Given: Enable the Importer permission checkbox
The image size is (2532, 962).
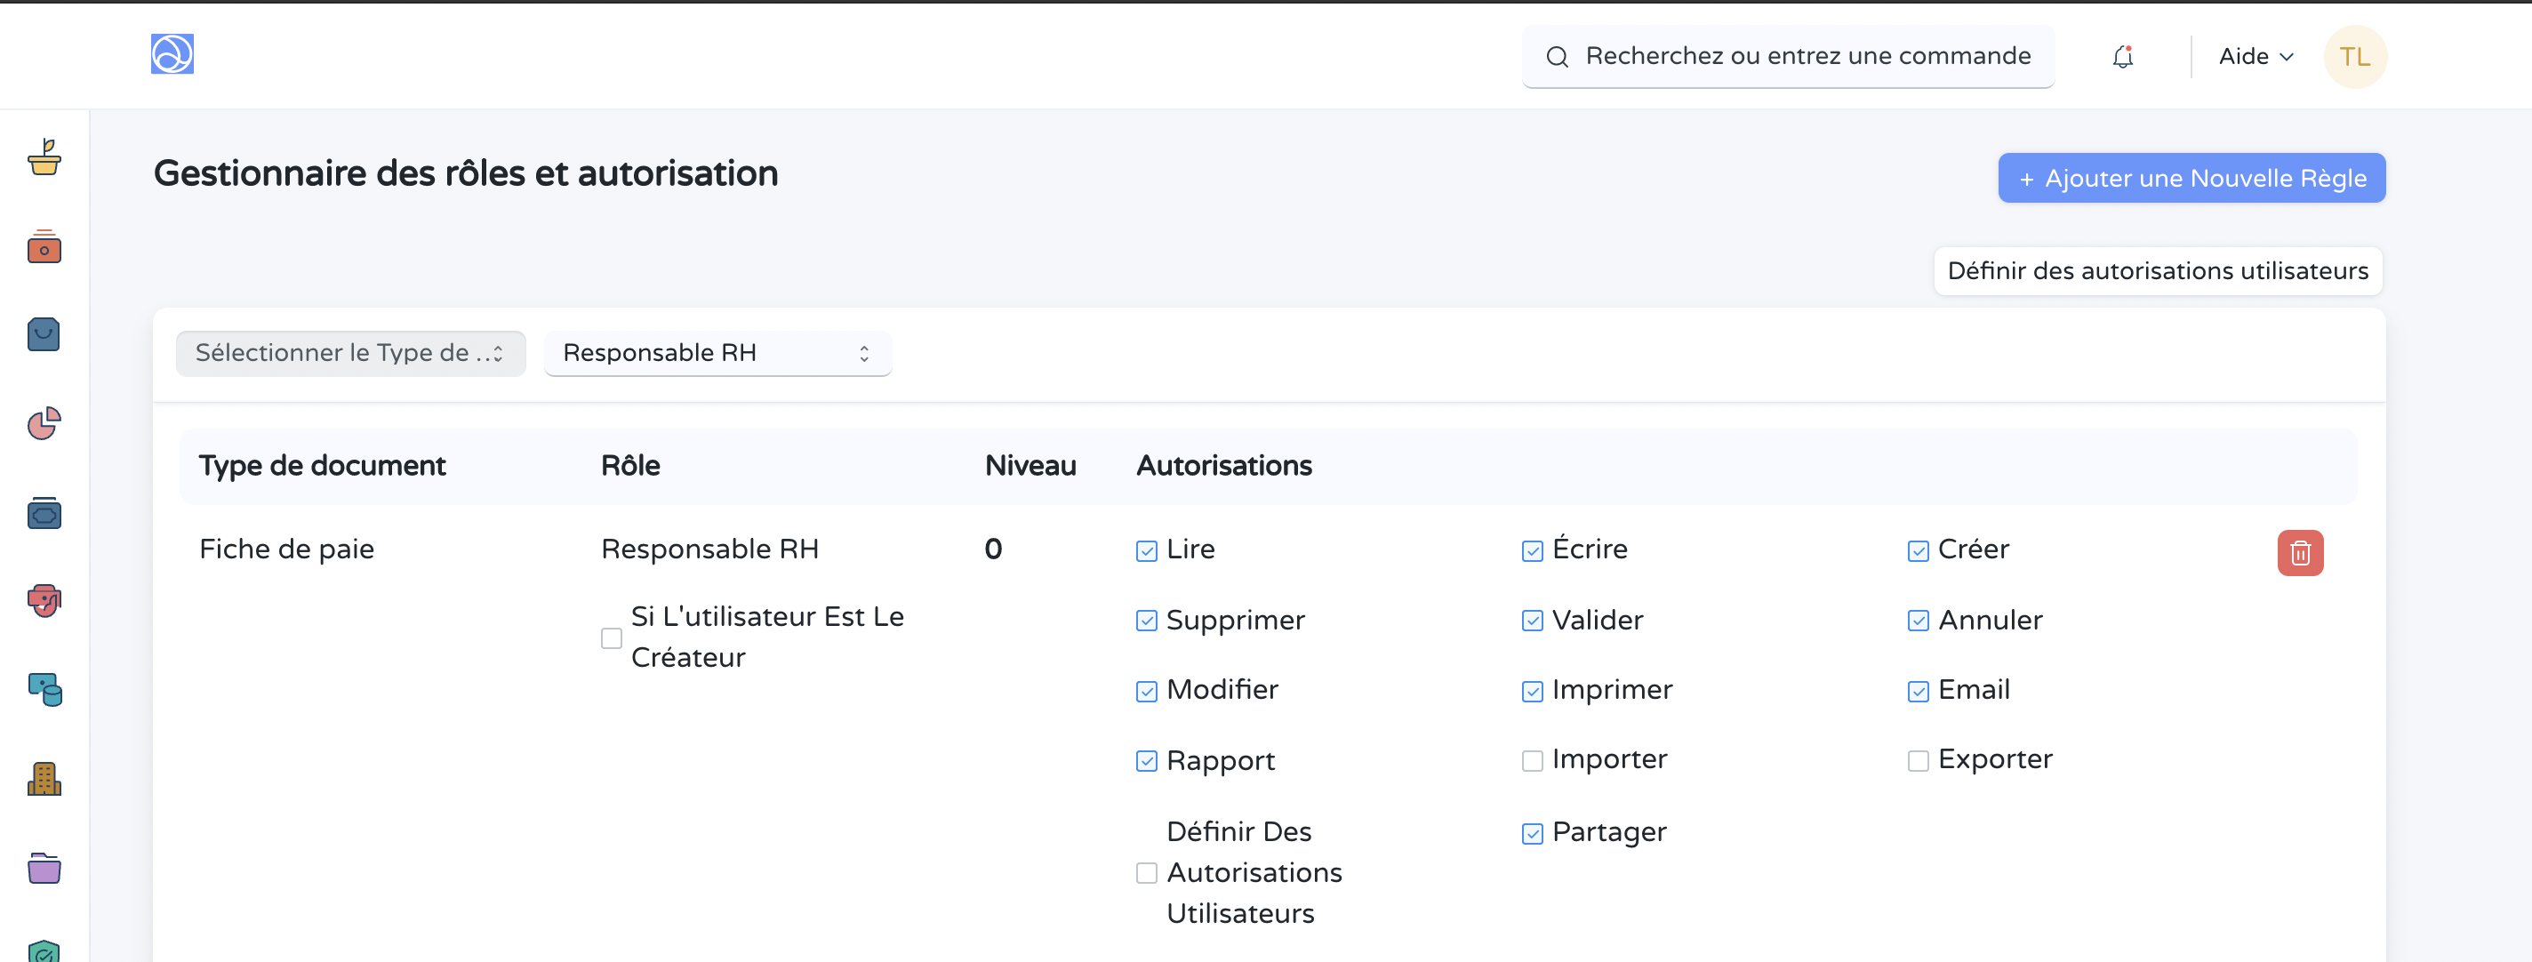Looking at the screenshot, I should point(1532,760).
